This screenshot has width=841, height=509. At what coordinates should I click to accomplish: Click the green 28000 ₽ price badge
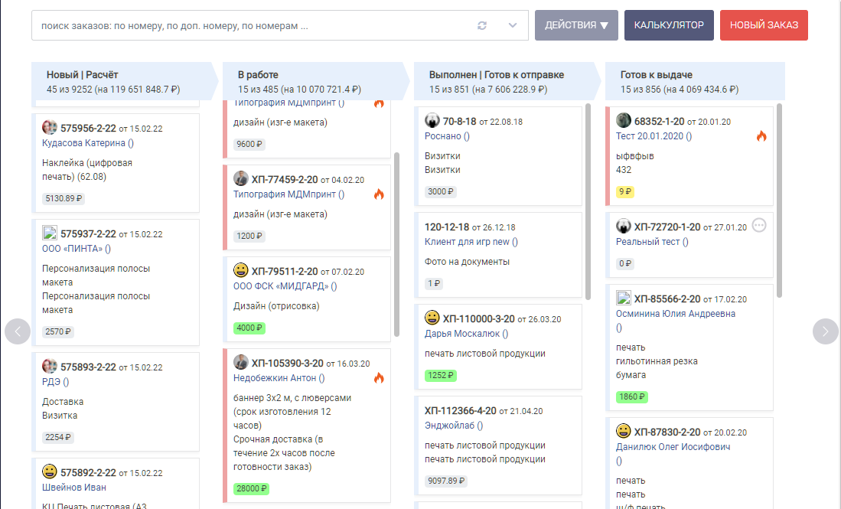(x=251, y=488)
